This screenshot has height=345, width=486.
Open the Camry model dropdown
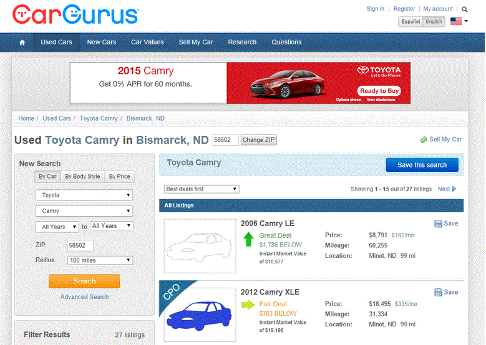pos(84,211)
